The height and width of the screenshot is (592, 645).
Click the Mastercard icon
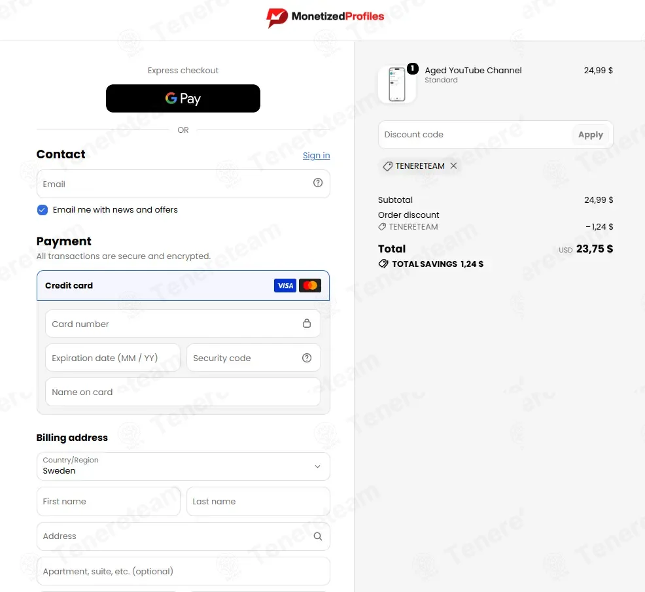click(310, 285)
